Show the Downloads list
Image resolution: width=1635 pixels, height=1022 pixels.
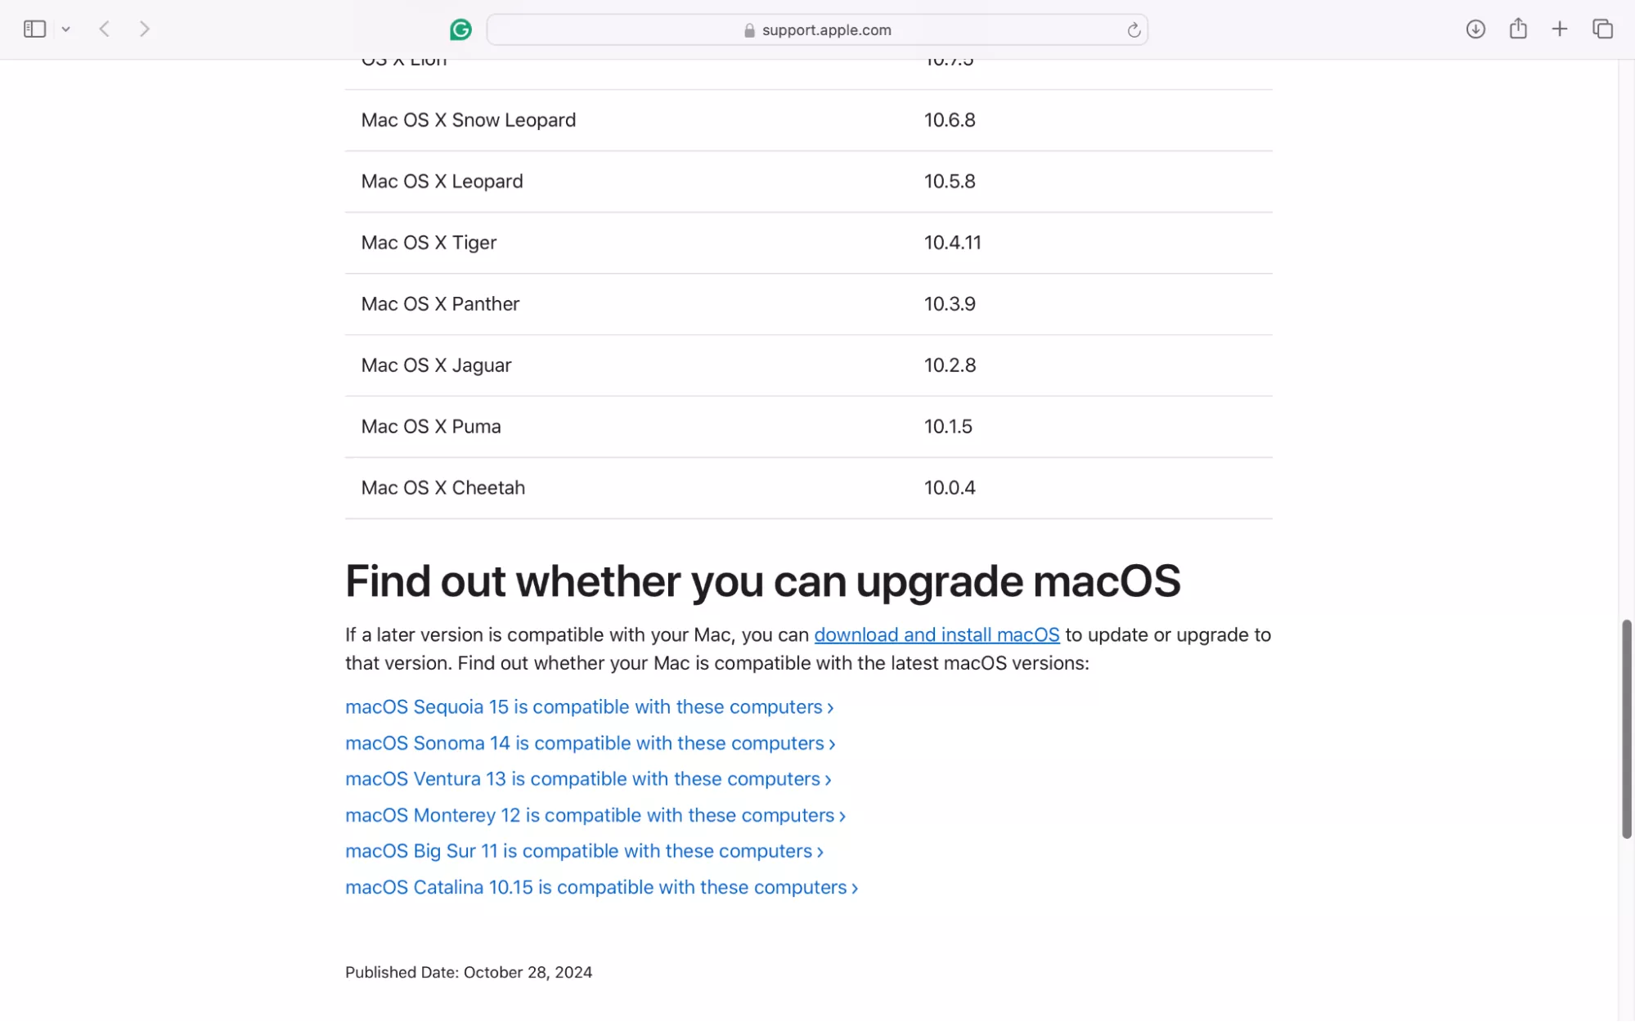tap(1476, 29)
